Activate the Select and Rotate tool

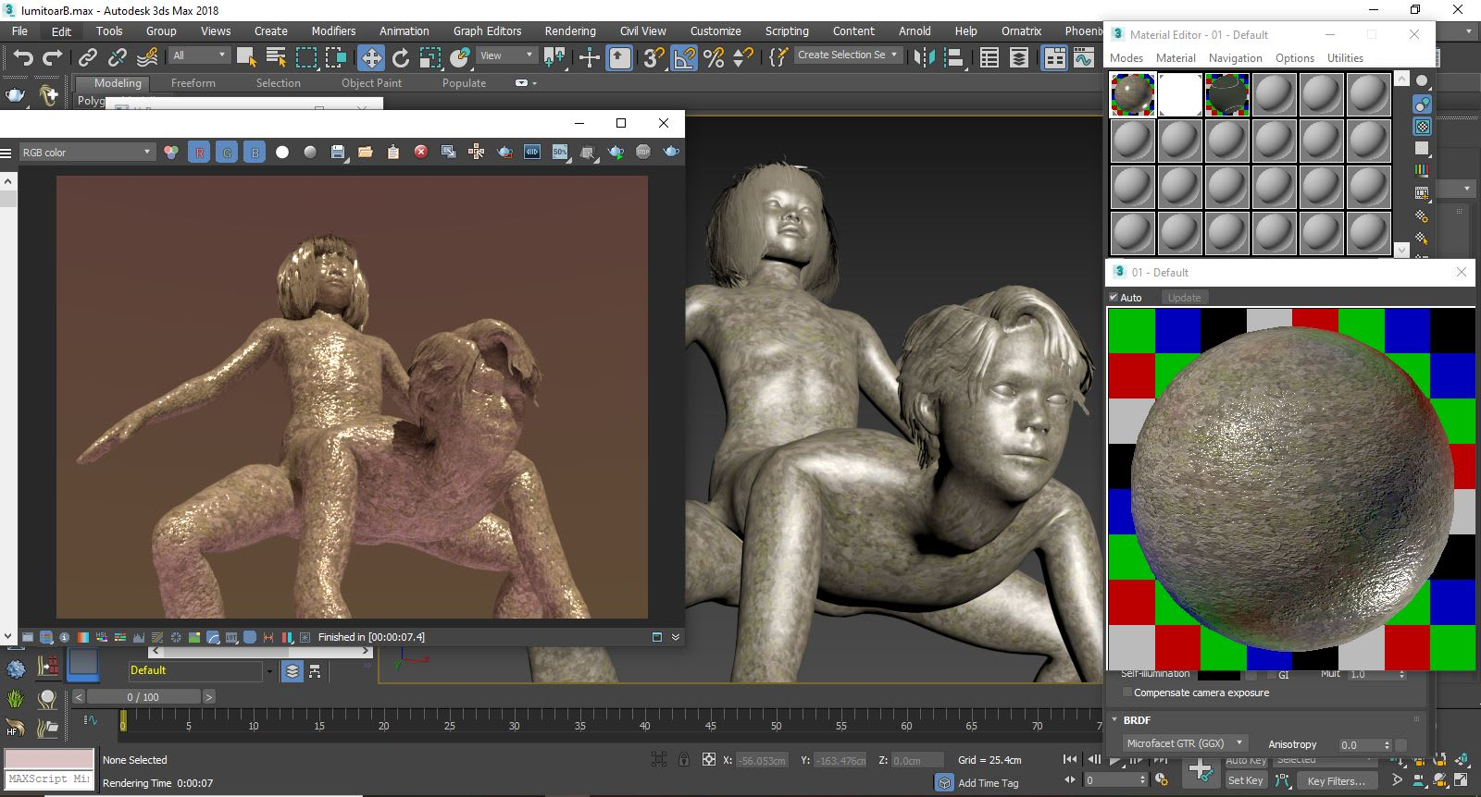401,57
